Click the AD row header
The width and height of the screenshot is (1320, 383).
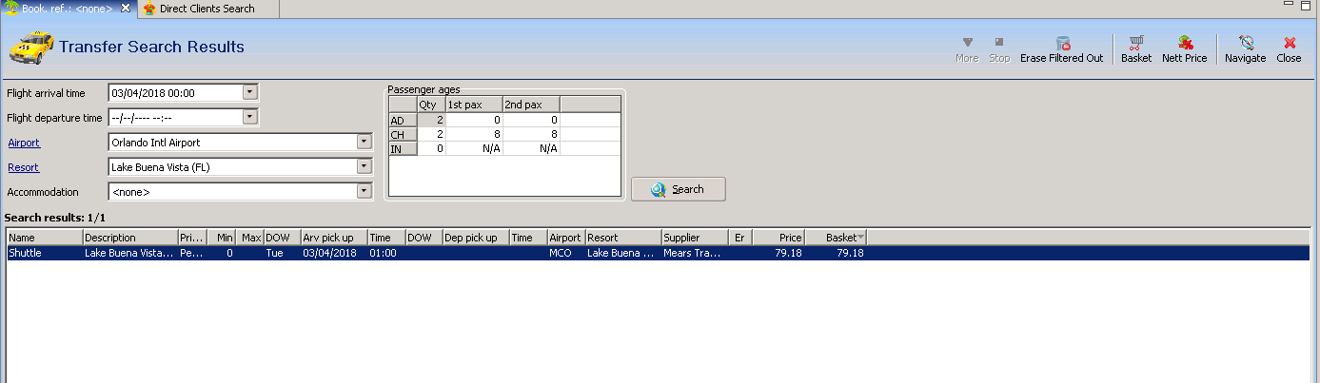click(x=404, y=120)
